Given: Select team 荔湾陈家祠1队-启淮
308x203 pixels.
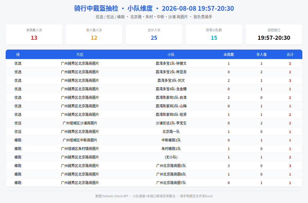Looking at the screenshot, I should (x=171, y=98).
